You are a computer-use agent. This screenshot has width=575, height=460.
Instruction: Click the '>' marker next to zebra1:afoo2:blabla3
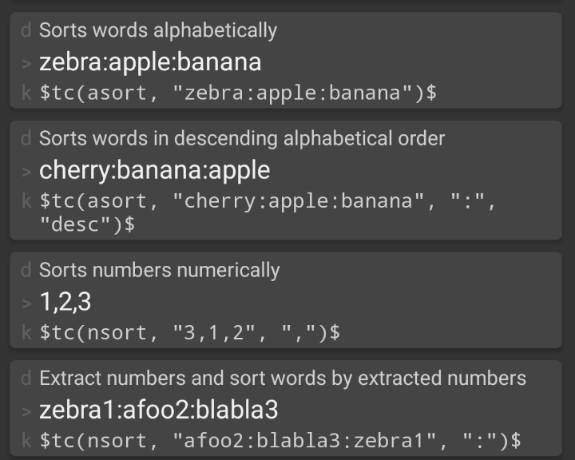pos(26,411)
